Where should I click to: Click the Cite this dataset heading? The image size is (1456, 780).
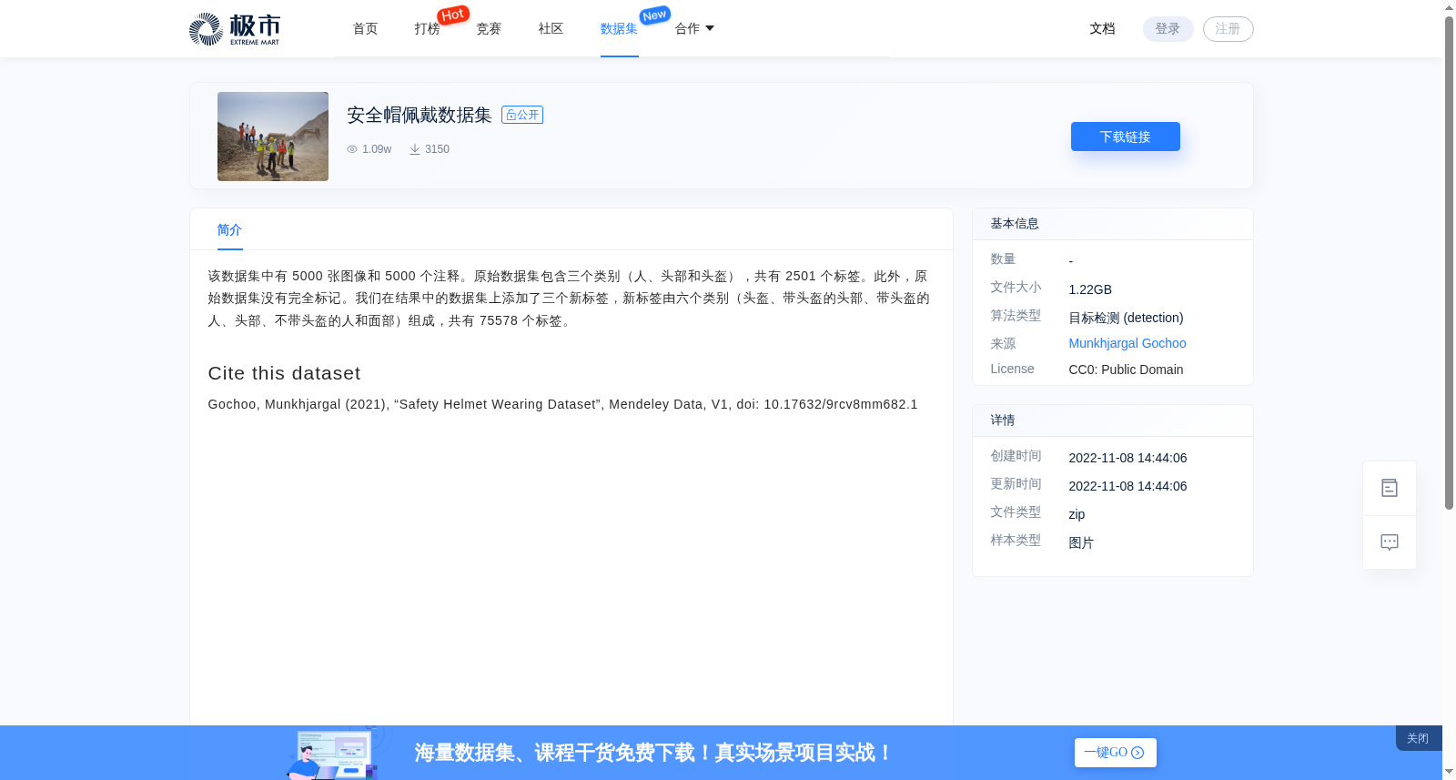284,373
